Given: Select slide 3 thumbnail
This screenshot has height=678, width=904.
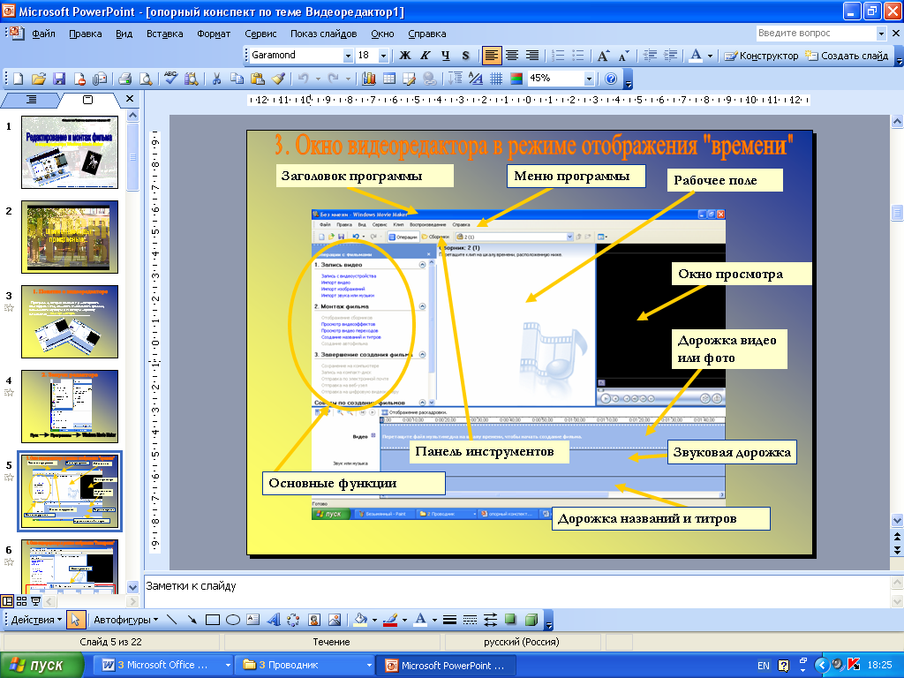Looking at the screenshot, I should (x=70, y=321).
